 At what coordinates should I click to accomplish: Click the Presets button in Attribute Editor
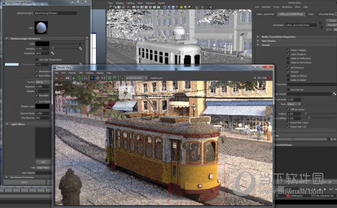pyautogui.click(x=331, y=25)
